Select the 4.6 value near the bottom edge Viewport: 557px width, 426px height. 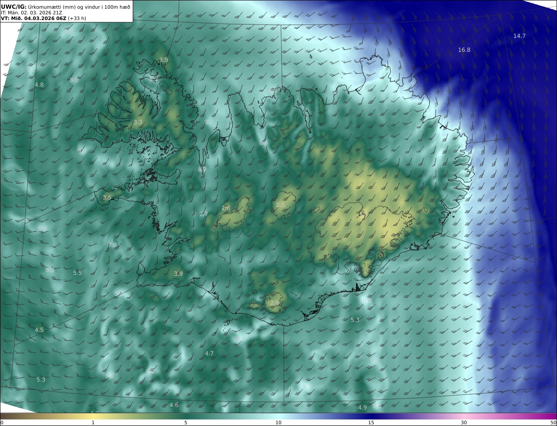tap(174, 405)
